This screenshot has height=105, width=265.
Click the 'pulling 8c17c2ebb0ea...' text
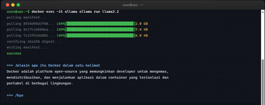click(31, 30)
